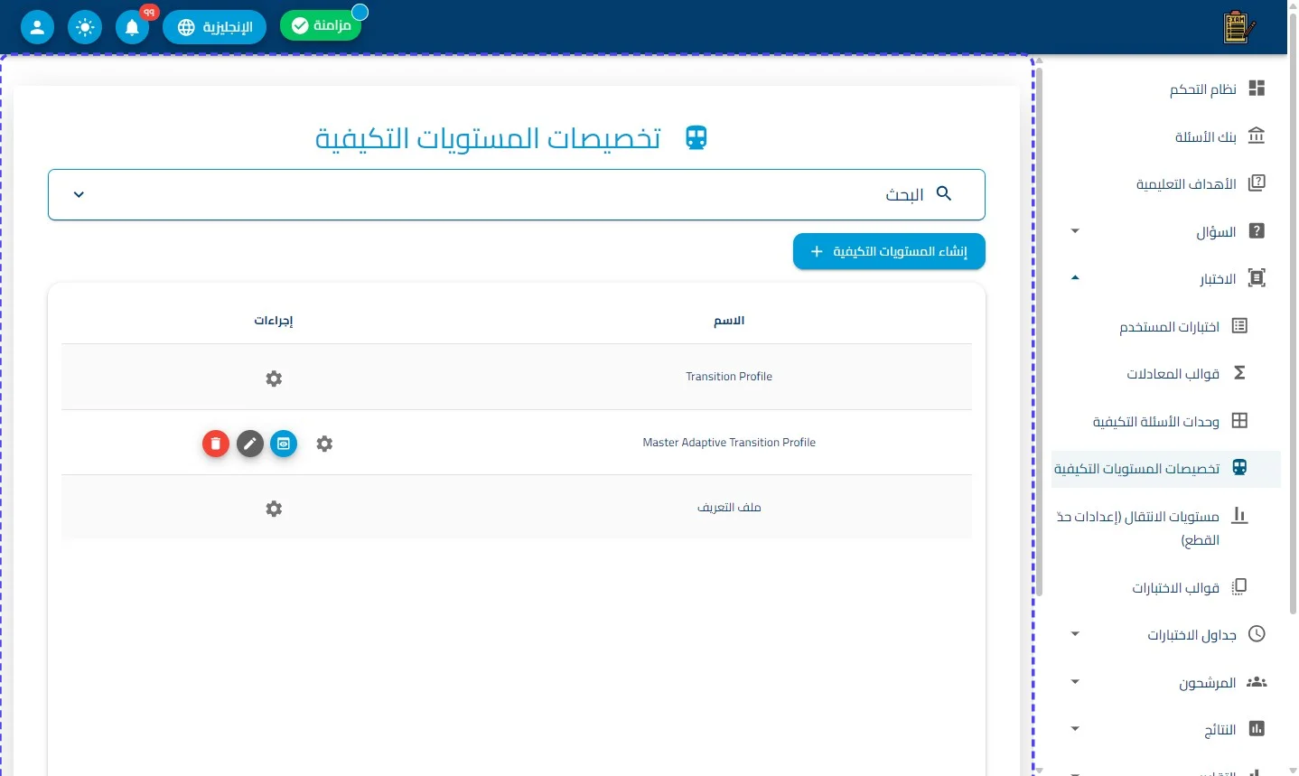Image resolution: width=1299 pixels, height=776 pixels.
Task: Select تخصيصات المستويات التكيفية in sidebar
Action: point(1165,469)
